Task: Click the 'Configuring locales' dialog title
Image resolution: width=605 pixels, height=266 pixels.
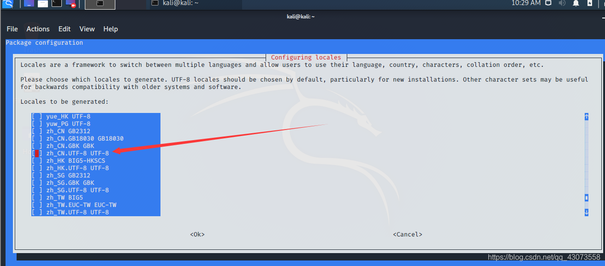Action: click(x=306, y=58)
